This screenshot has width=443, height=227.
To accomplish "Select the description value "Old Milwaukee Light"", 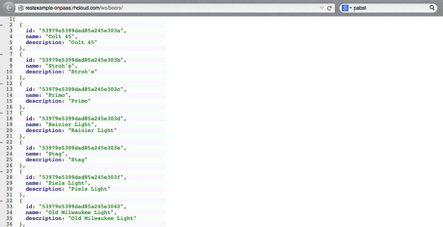I will [x=102, y=218].
